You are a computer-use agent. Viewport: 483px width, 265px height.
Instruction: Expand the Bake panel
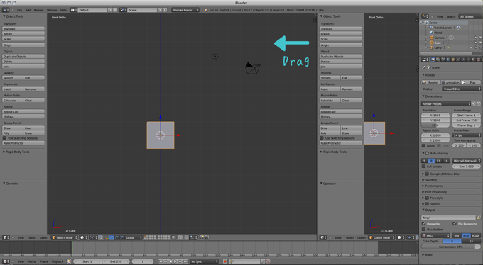tap(427, 254)
